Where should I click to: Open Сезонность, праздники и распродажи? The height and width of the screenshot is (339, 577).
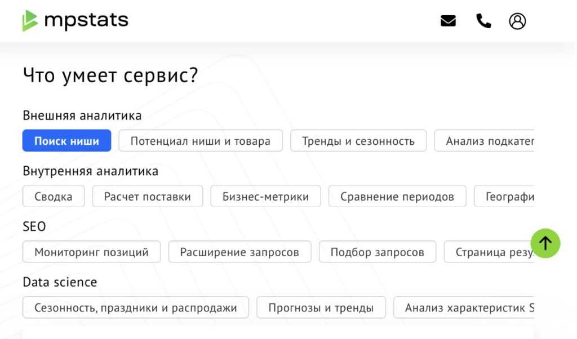[x=135, y=307]
